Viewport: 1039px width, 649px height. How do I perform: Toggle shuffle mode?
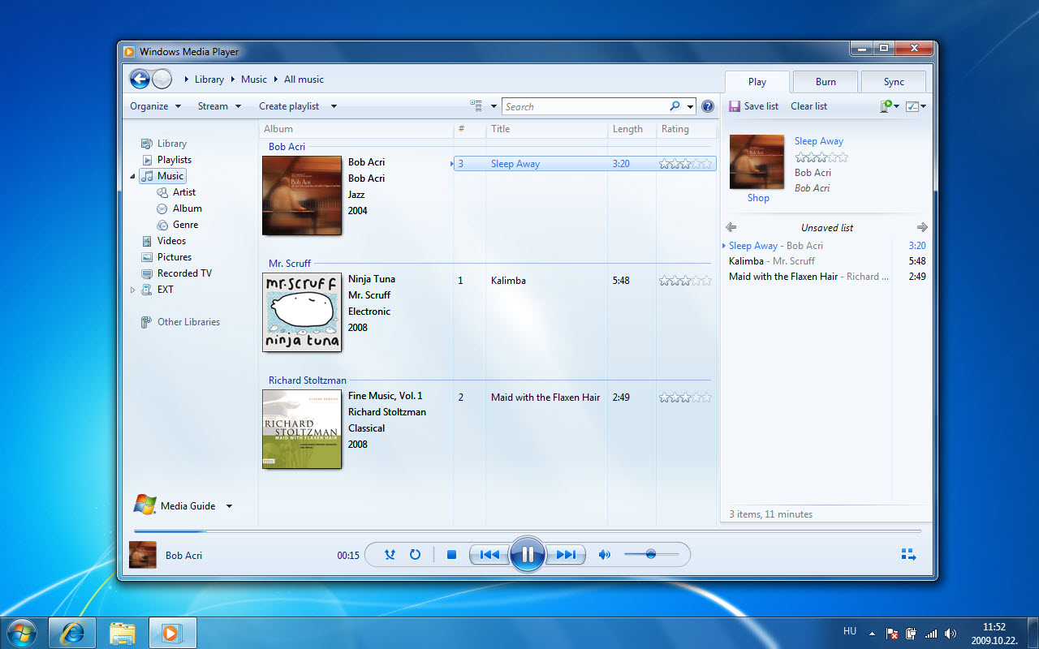(390, 555)
